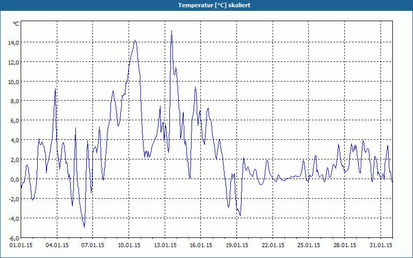Click the 2,0 y-axis label
Screen dimensions: 413x258
15,160
